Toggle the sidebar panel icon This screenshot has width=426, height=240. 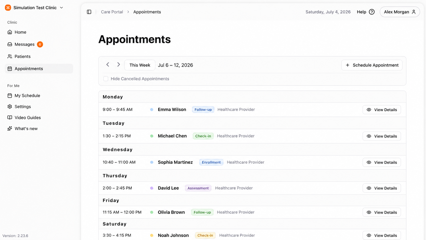[x=89, y=12]
